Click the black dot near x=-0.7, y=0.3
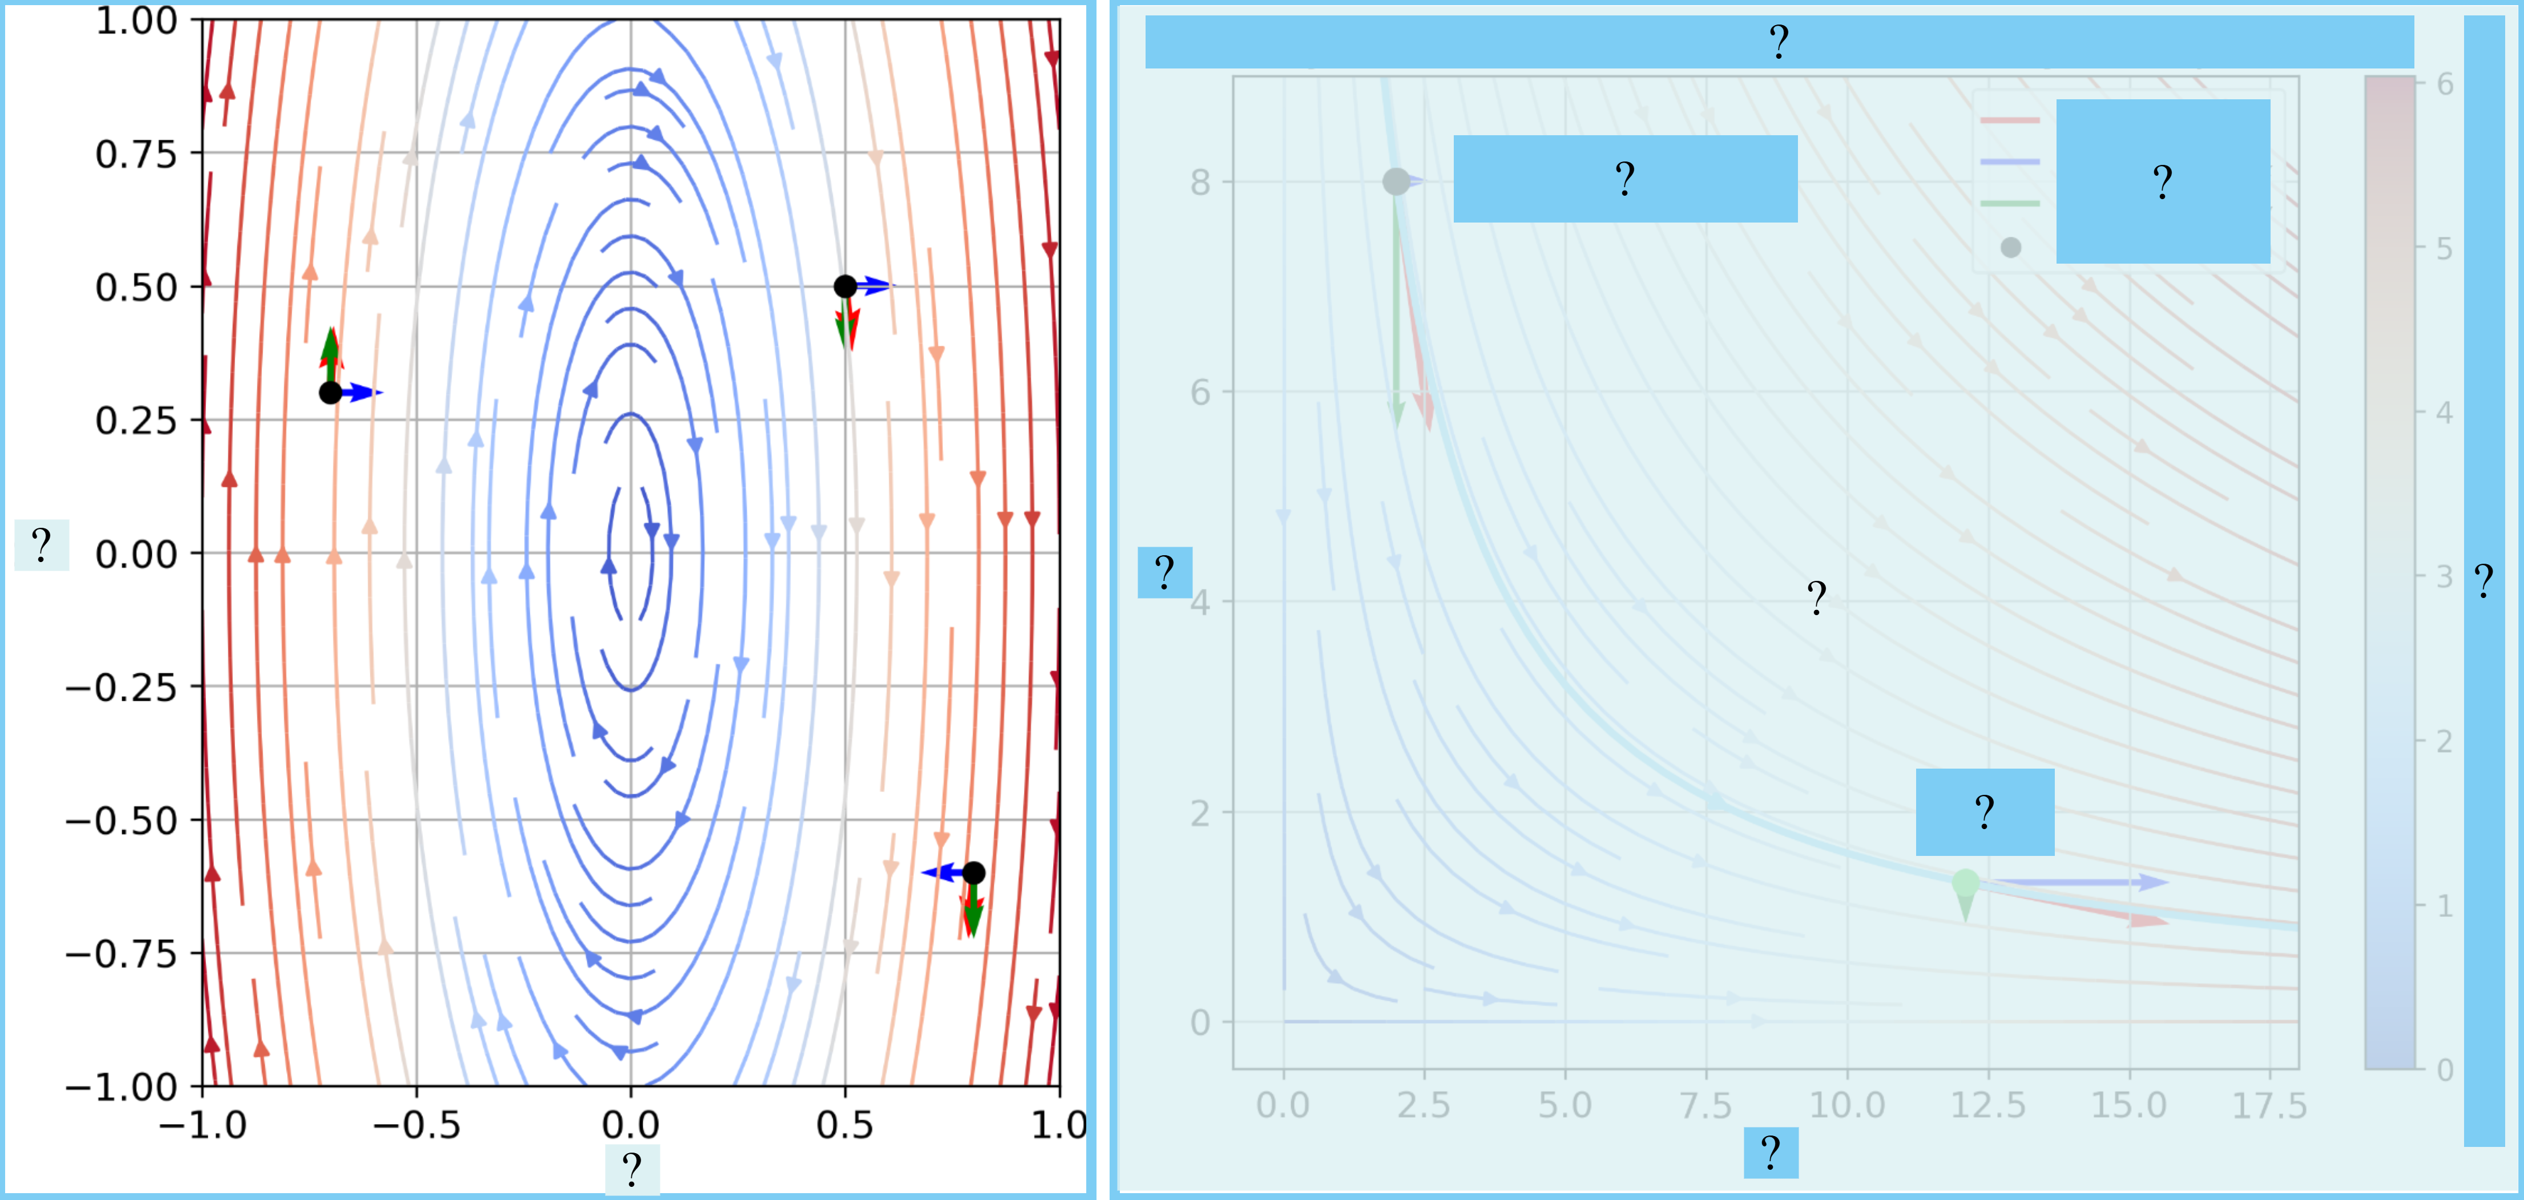 [x=330, y=393]
